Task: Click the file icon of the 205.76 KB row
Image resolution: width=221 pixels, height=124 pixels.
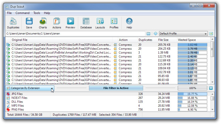Action: pos(8,45)
